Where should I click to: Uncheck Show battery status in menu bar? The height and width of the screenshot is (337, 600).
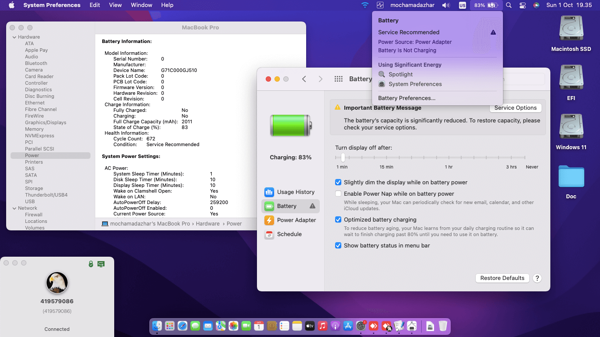click(338, 245)
